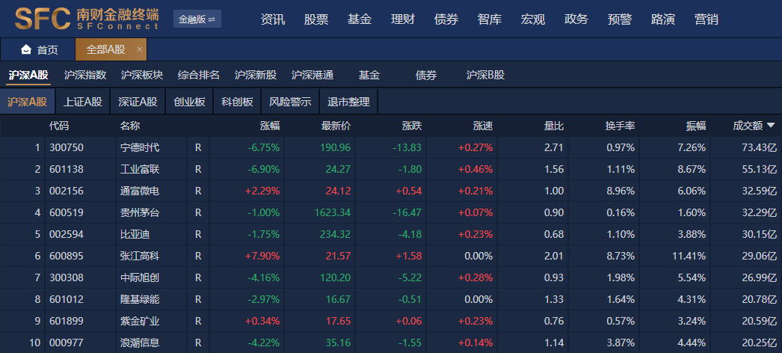Open the 路演 menu

(x=662, y=19)
